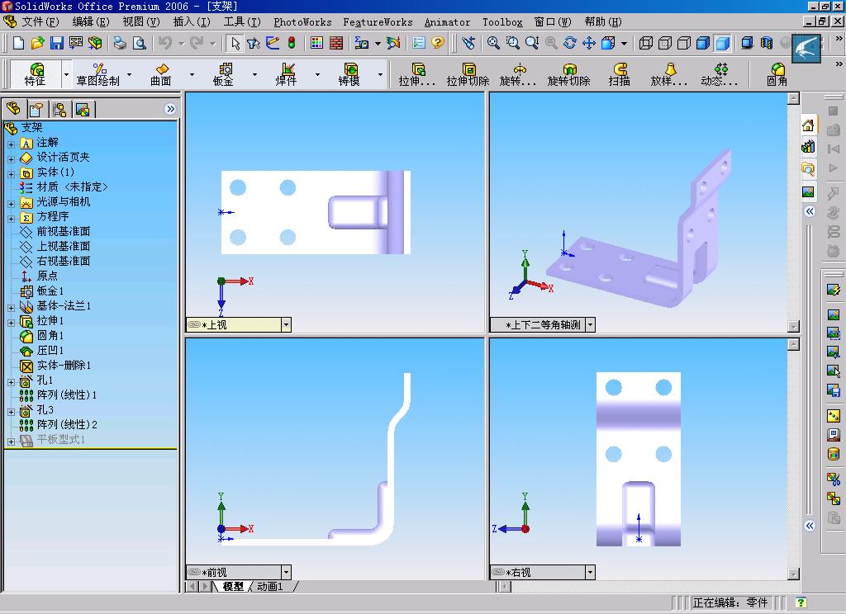Viewport: 846px width, 614px height.
Task: Click the Zoom to Fit icon
Action: [x=493, y=43]
